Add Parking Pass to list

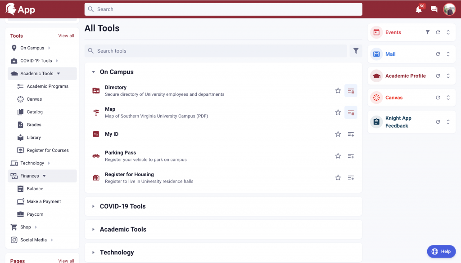[351, 156]
